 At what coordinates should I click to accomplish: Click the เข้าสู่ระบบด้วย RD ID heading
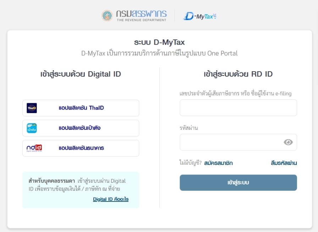point(238,74)
